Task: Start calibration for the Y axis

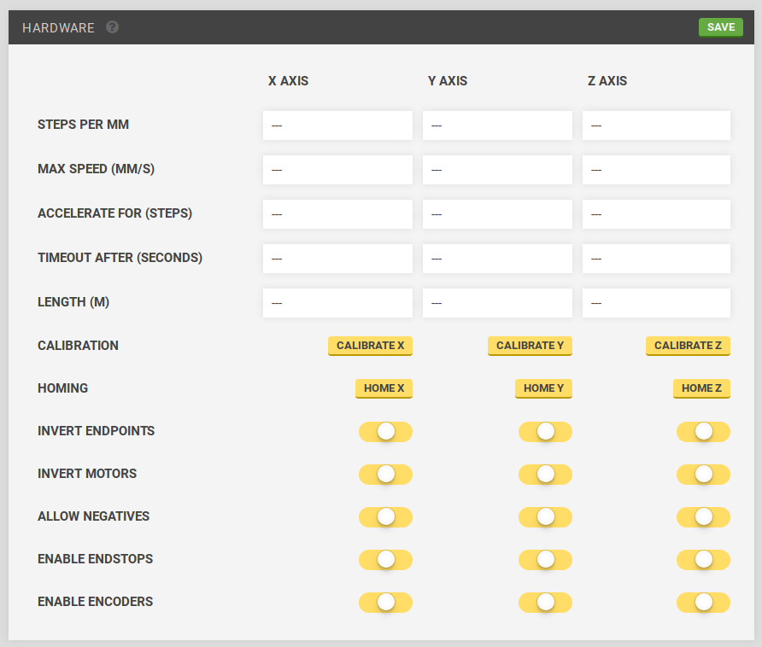Action: (530, 346)
